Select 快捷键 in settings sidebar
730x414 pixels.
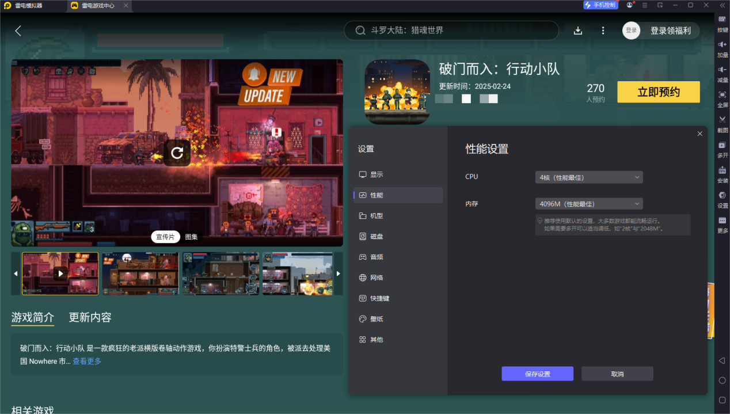coord(398,298)
